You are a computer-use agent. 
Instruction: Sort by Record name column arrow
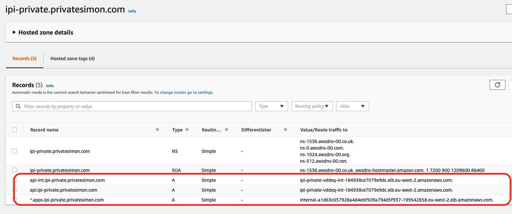157,130
